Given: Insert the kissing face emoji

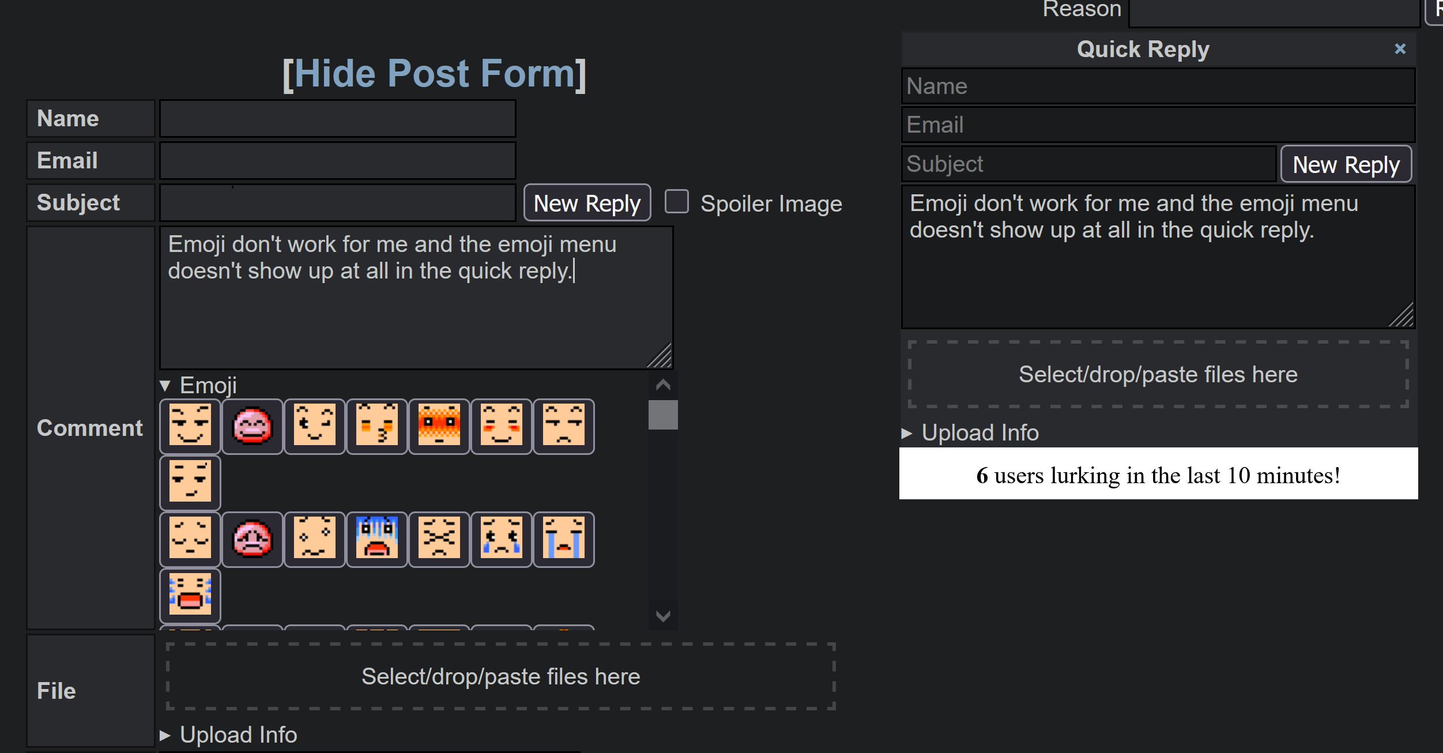Looking at the screenshot, I should pos(377,426).
